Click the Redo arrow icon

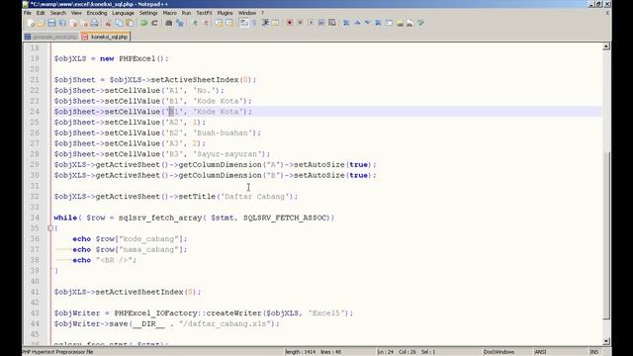tap(154, 23)
